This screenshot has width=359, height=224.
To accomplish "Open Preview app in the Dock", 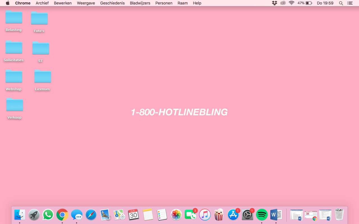I will pos(105,215).
